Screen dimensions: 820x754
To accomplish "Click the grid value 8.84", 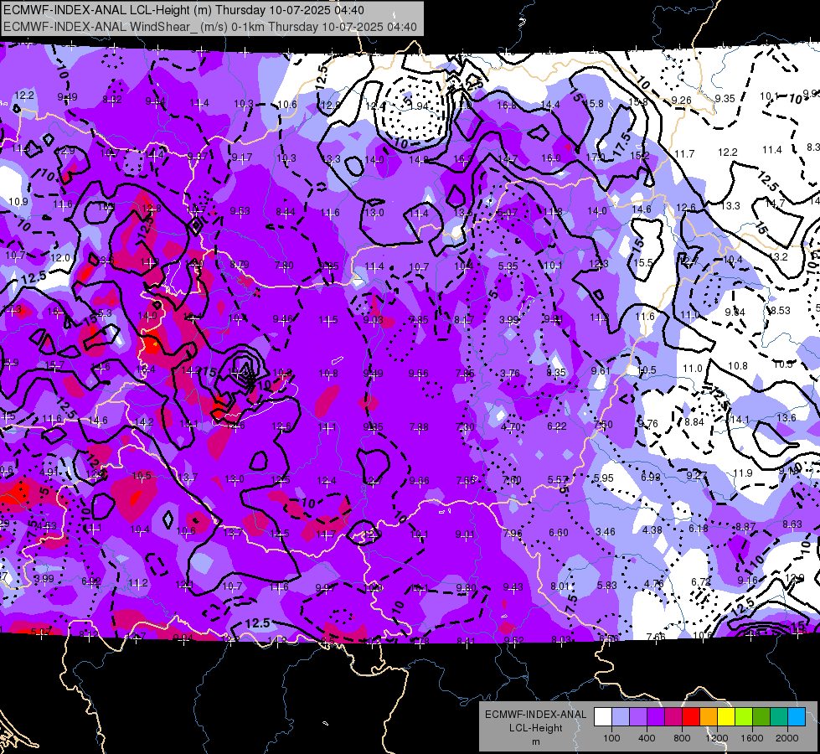I will click(694, 421).
